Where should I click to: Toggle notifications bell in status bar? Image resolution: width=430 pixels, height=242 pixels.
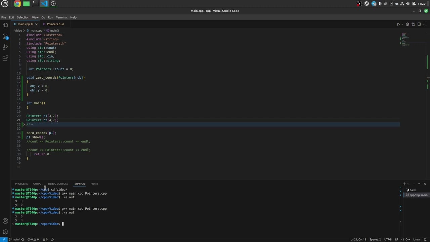pos(426,239)
